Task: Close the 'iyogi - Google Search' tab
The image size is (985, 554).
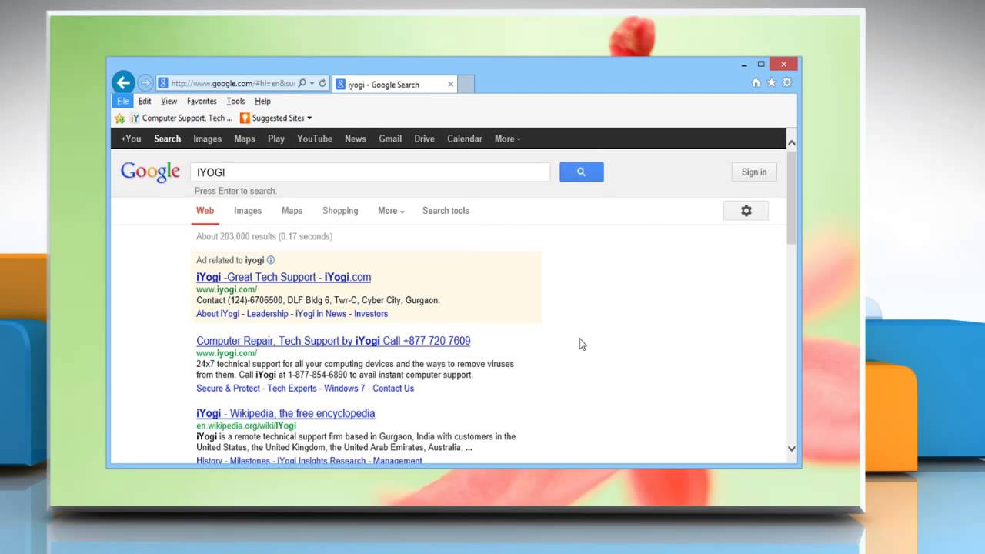Action: pos(451,84)
